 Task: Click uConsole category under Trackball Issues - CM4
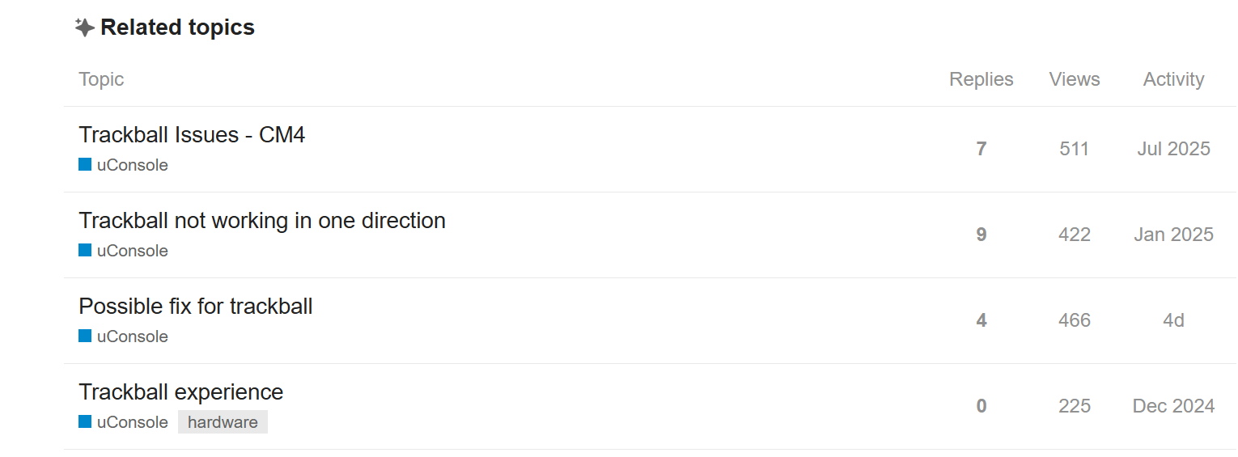point(132,165)
